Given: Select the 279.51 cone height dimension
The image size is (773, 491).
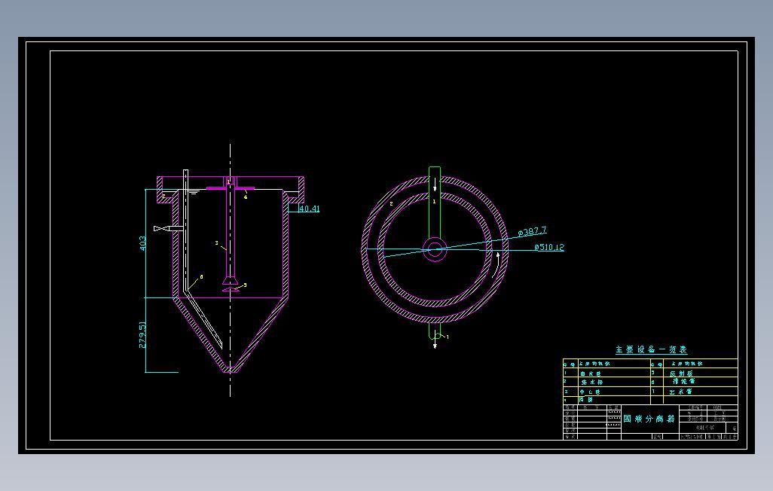Looking at the screenshot, I should click(x=142, y=335).
